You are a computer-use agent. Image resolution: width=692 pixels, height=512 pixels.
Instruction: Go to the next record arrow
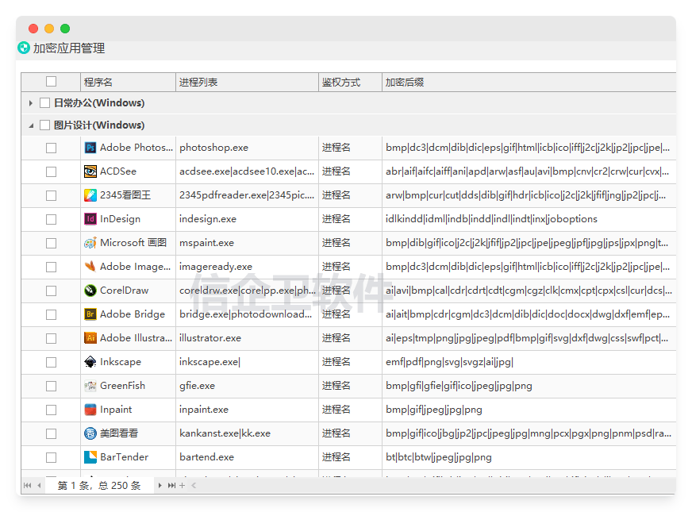pyautogui.click(x=160, y=486)
